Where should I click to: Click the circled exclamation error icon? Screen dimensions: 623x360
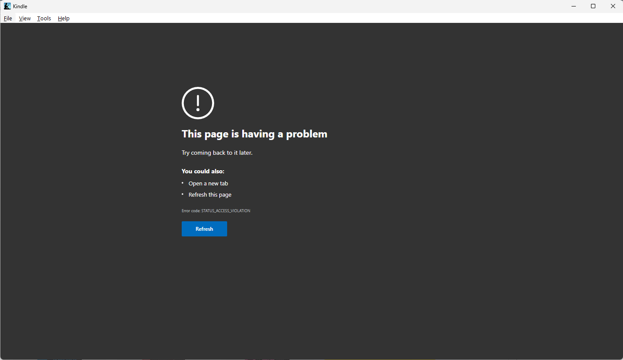(x=198, y=103)
